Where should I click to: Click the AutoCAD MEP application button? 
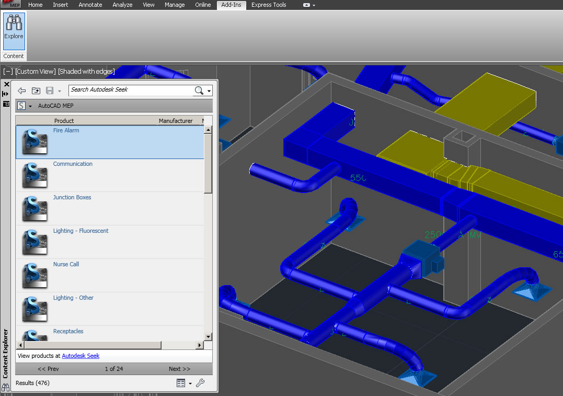(10, 4)
